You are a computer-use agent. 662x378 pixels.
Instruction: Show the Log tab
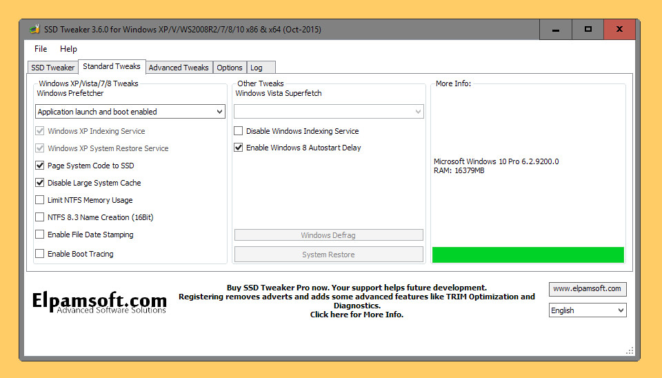[x=261, y=68]
